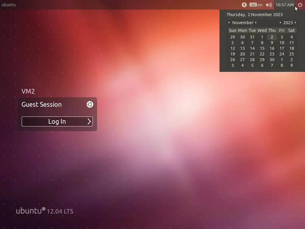Select day 17 in the calendar
The image size is (305, 229).
282,48
